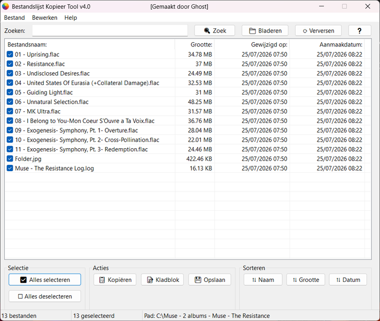The width and height of the screenshot is (380, 321).
Task: Minimize the application window
Action: (x=321, y=6)
